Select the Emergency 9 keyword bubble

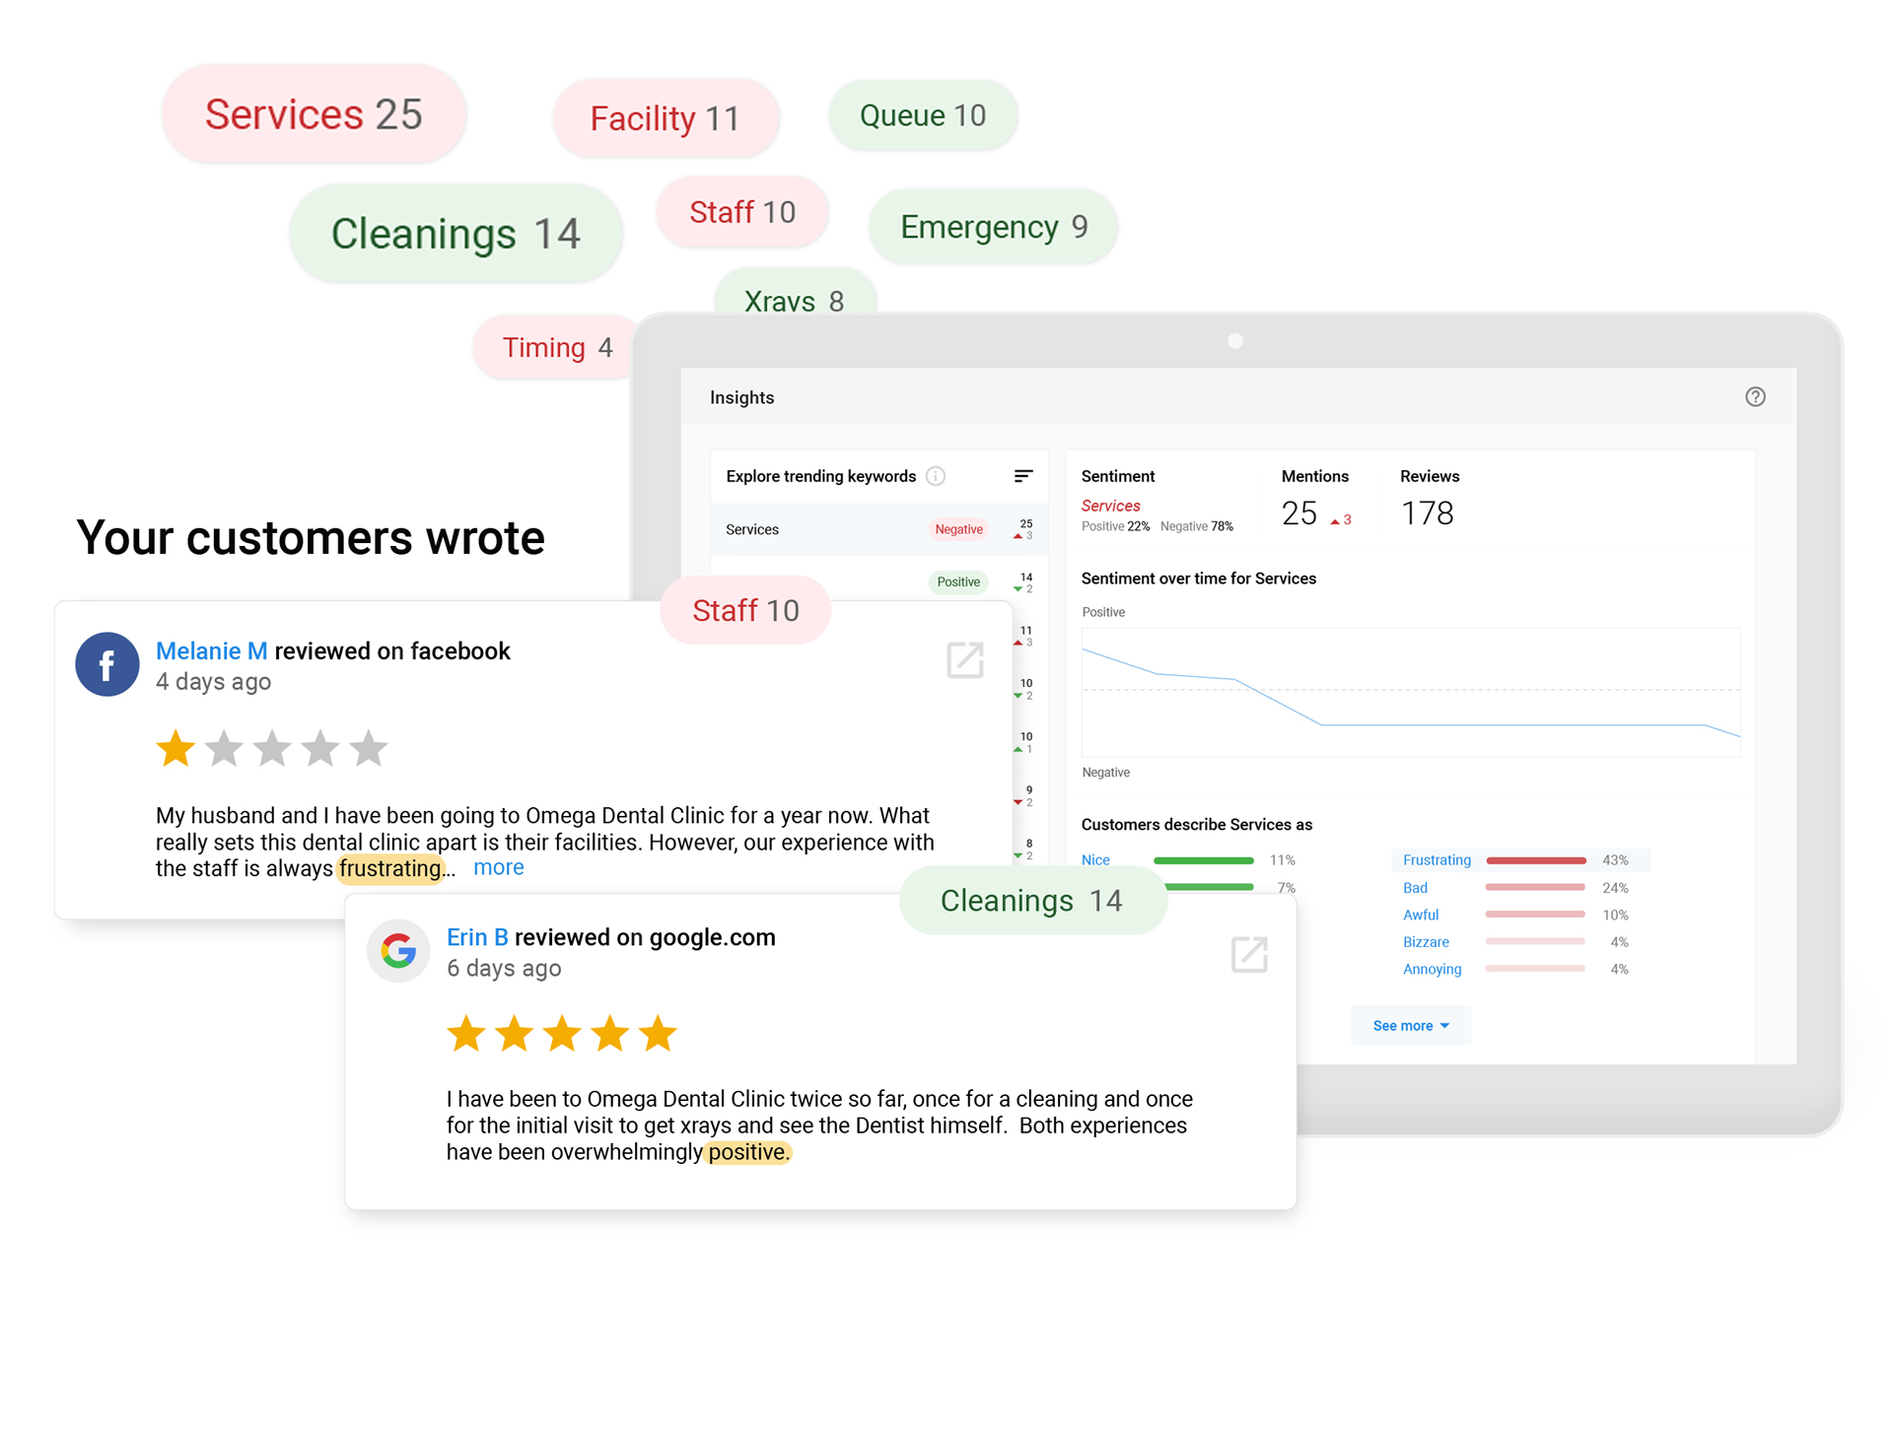[x=993, y=227]
